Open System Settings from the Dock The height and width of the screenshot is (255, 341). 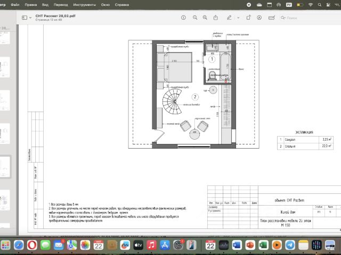(x=178, y=245)
